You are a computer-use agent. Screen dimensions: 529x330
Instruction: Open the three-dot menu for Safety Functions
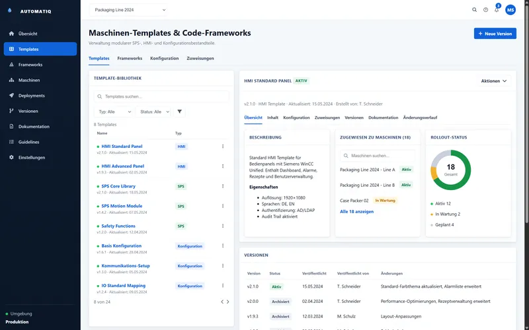click(x=223, y=226)
